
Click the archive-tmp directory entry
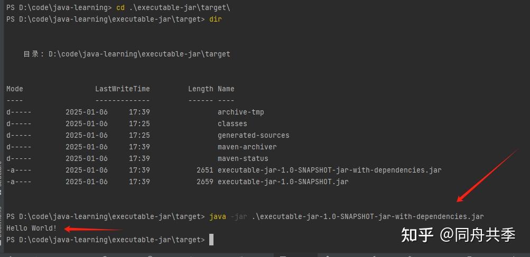240,112
